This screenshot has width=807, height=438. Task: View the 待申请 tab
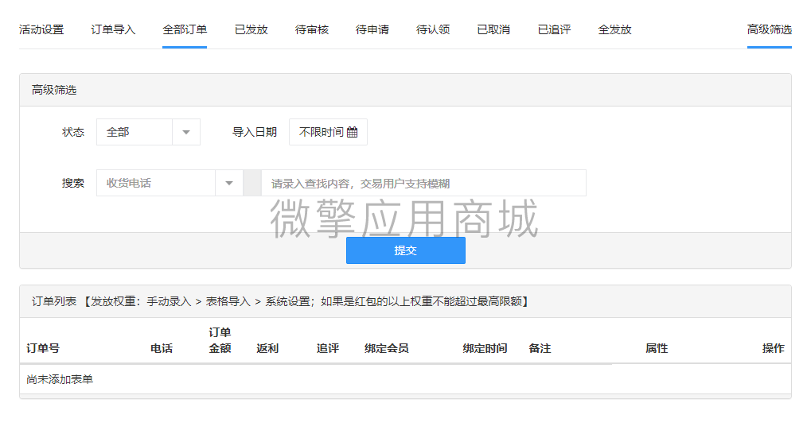(x=372, y=30)
